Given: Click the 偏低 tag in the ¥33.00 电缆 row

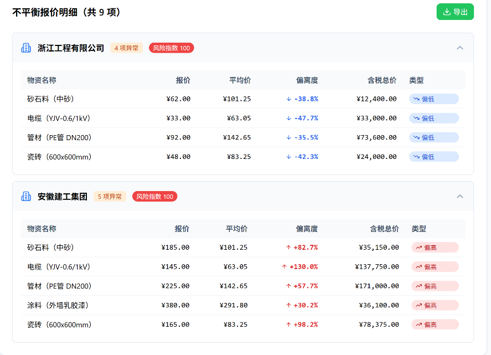Looking at the screenshot, I should point(433,118).
